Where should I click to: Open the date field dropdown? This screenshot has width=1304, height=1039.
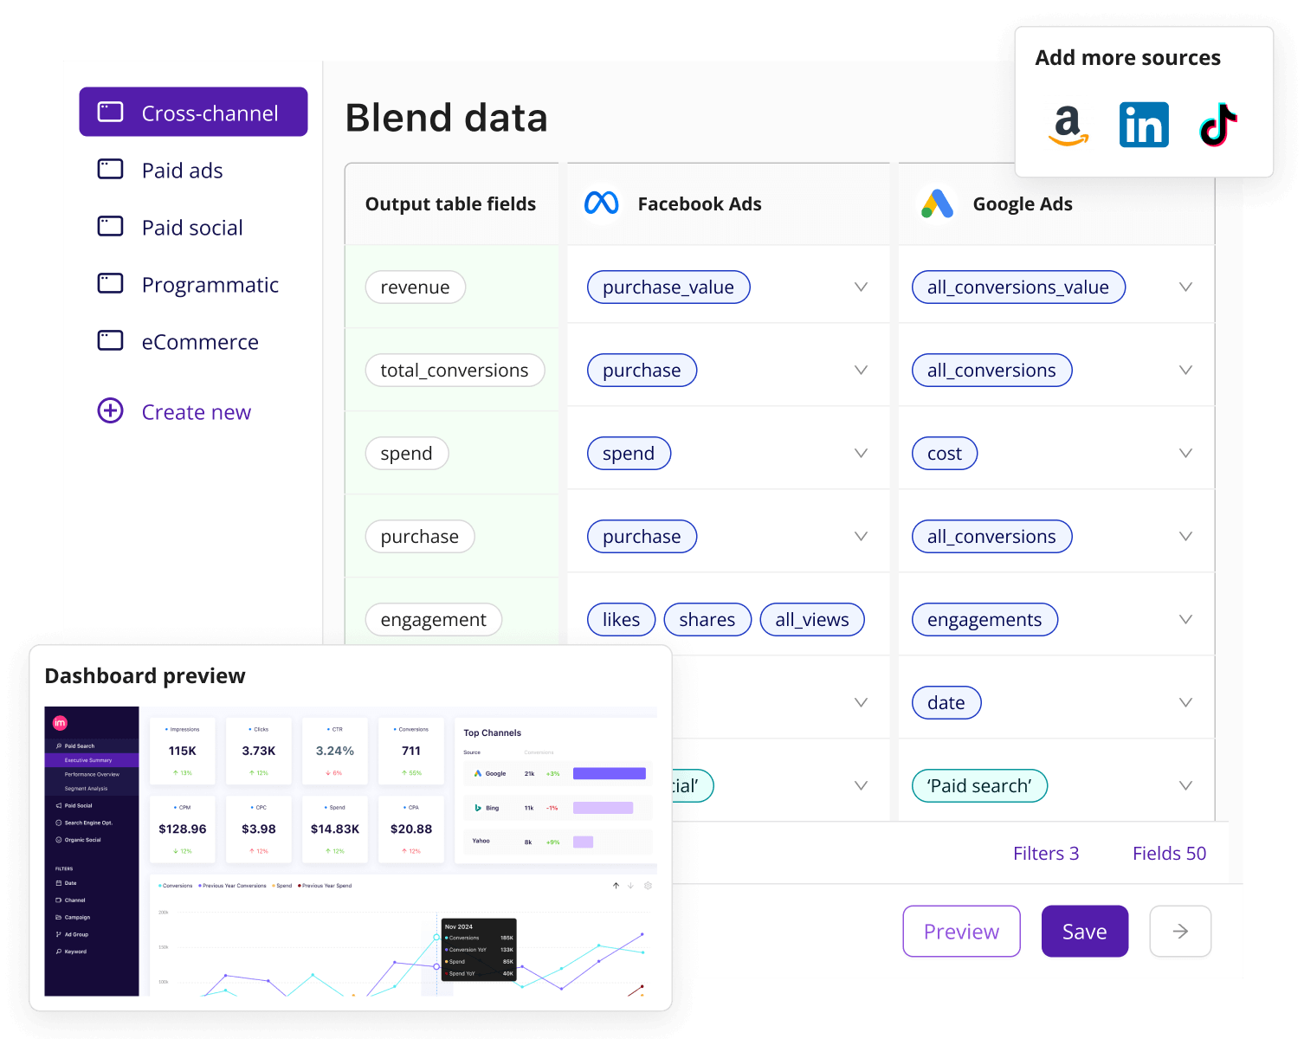tap(1185, 702)
